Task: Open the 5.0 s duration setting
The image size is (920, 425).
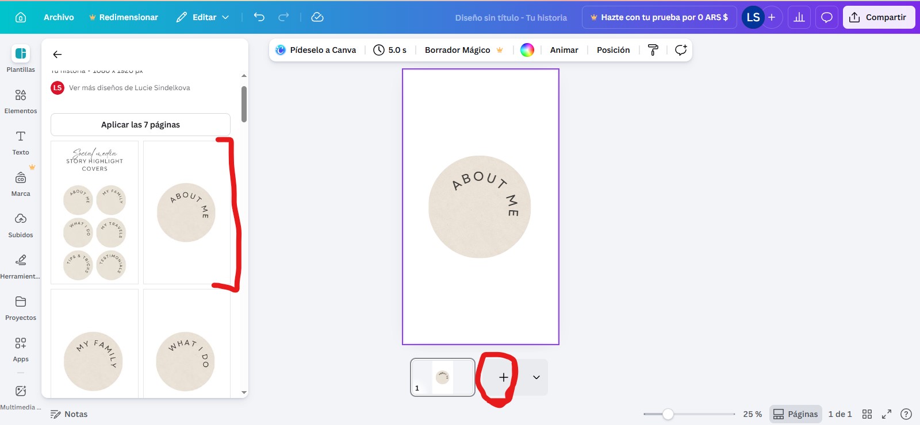Action: click(x=390, y=50)
